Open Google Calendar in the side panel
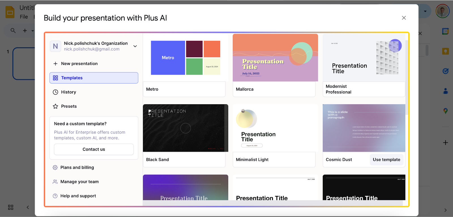453x217 pixels. pyautogui.click(x=445, y=31)
